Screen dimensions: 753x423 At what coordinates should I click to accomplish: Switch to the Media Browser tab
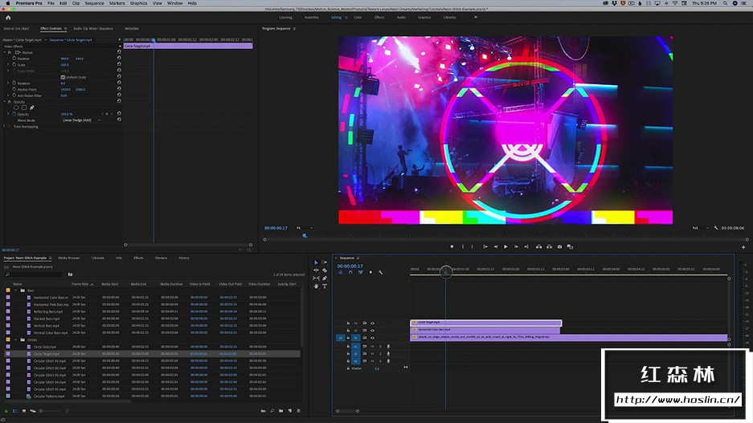[68, 258]
